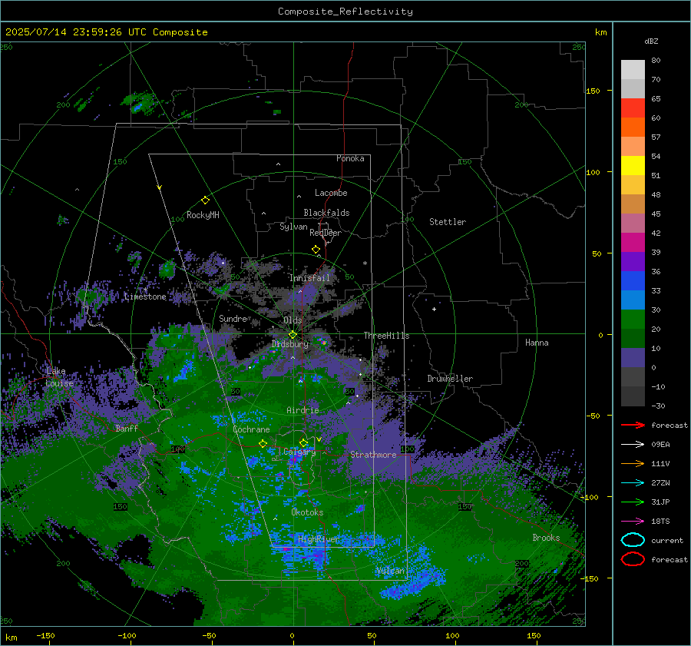Click the Innisfail label

point(309,278)
